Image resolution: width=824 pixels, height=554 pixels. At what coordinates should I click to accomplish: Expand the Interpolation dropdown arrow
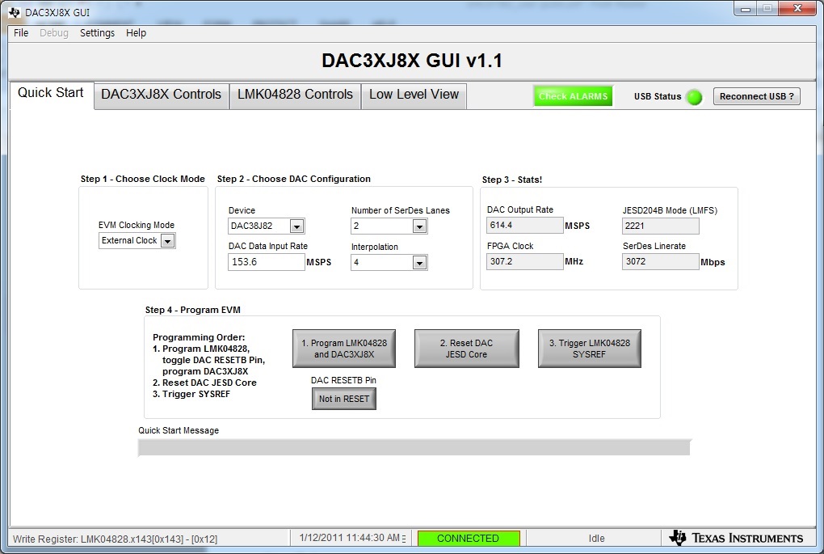click(x=419, y=263)
